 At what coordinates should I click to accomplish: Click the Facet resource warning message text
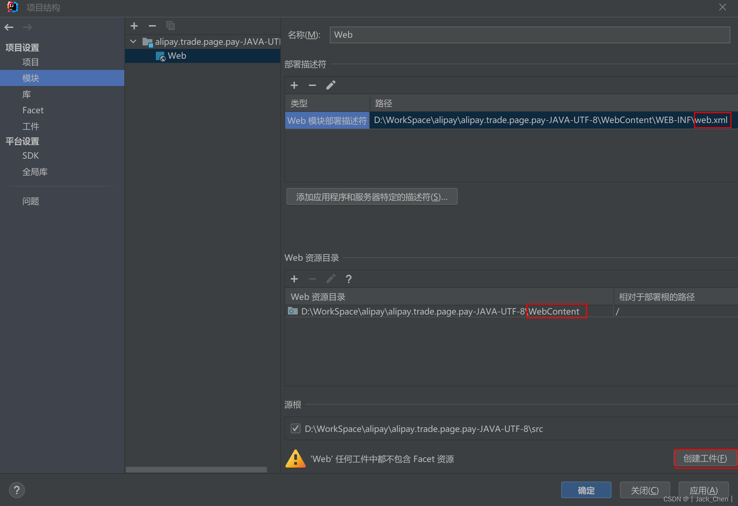pyautogui.click(x=382, y=458)
